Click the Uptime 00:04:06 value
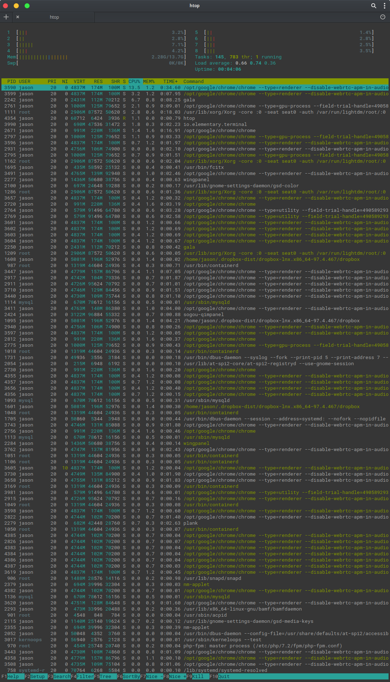 (x=230, y=69)
